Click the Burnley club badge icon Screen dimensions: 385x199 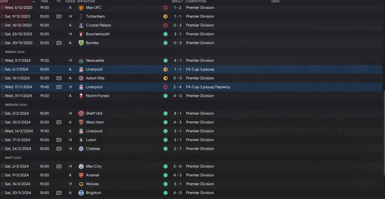tap(81, 43)
